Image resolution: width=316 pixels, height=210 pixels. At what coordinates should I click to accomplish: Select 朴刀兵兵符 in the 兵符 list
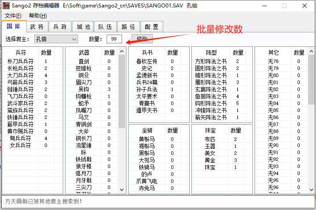pos(20,61)
